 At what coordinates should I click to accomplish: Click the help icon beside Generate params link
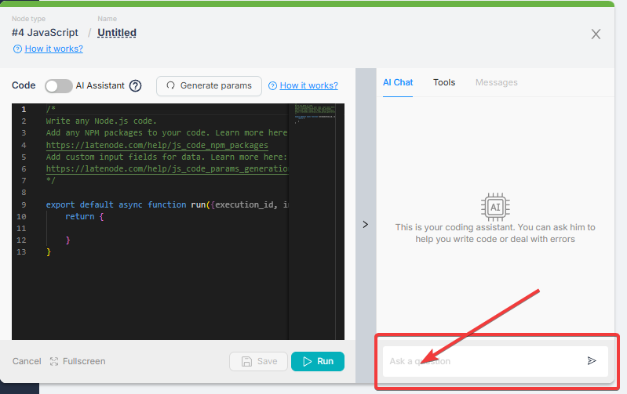point(272,86)
